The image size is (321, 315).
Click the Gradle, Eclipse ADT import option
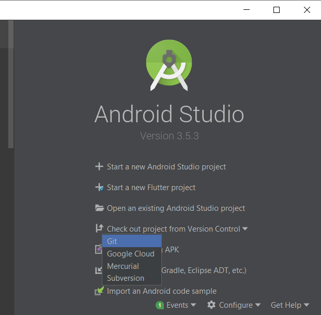tap(204, 270)
